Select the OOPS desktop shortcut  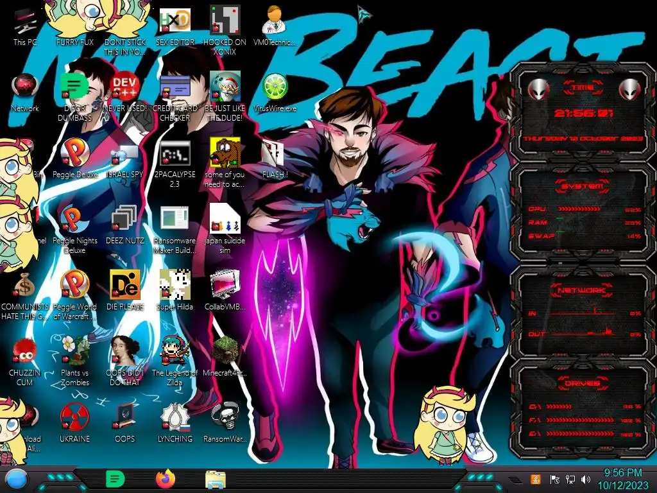click(125, 424)
